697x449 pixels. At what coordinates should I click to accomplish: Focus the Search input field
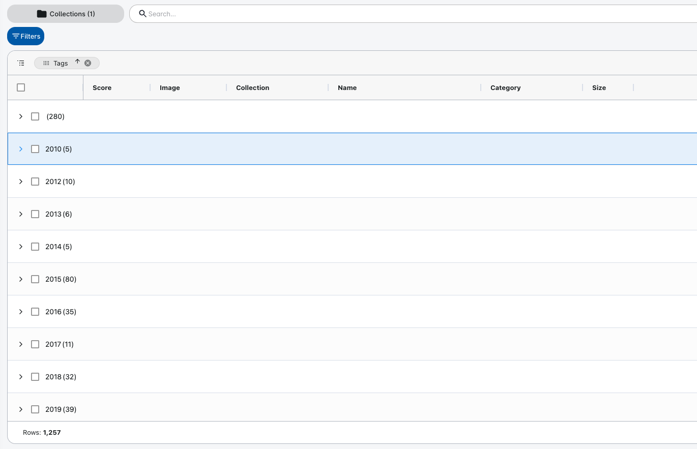[413, 14]
